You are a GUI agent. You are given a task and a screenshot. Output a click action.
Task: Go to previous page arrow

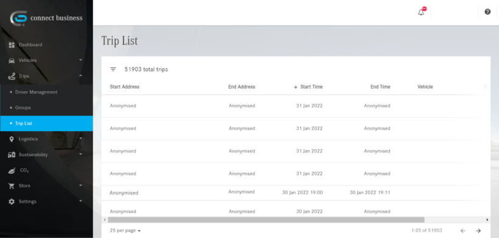click(x=462, y=231)
